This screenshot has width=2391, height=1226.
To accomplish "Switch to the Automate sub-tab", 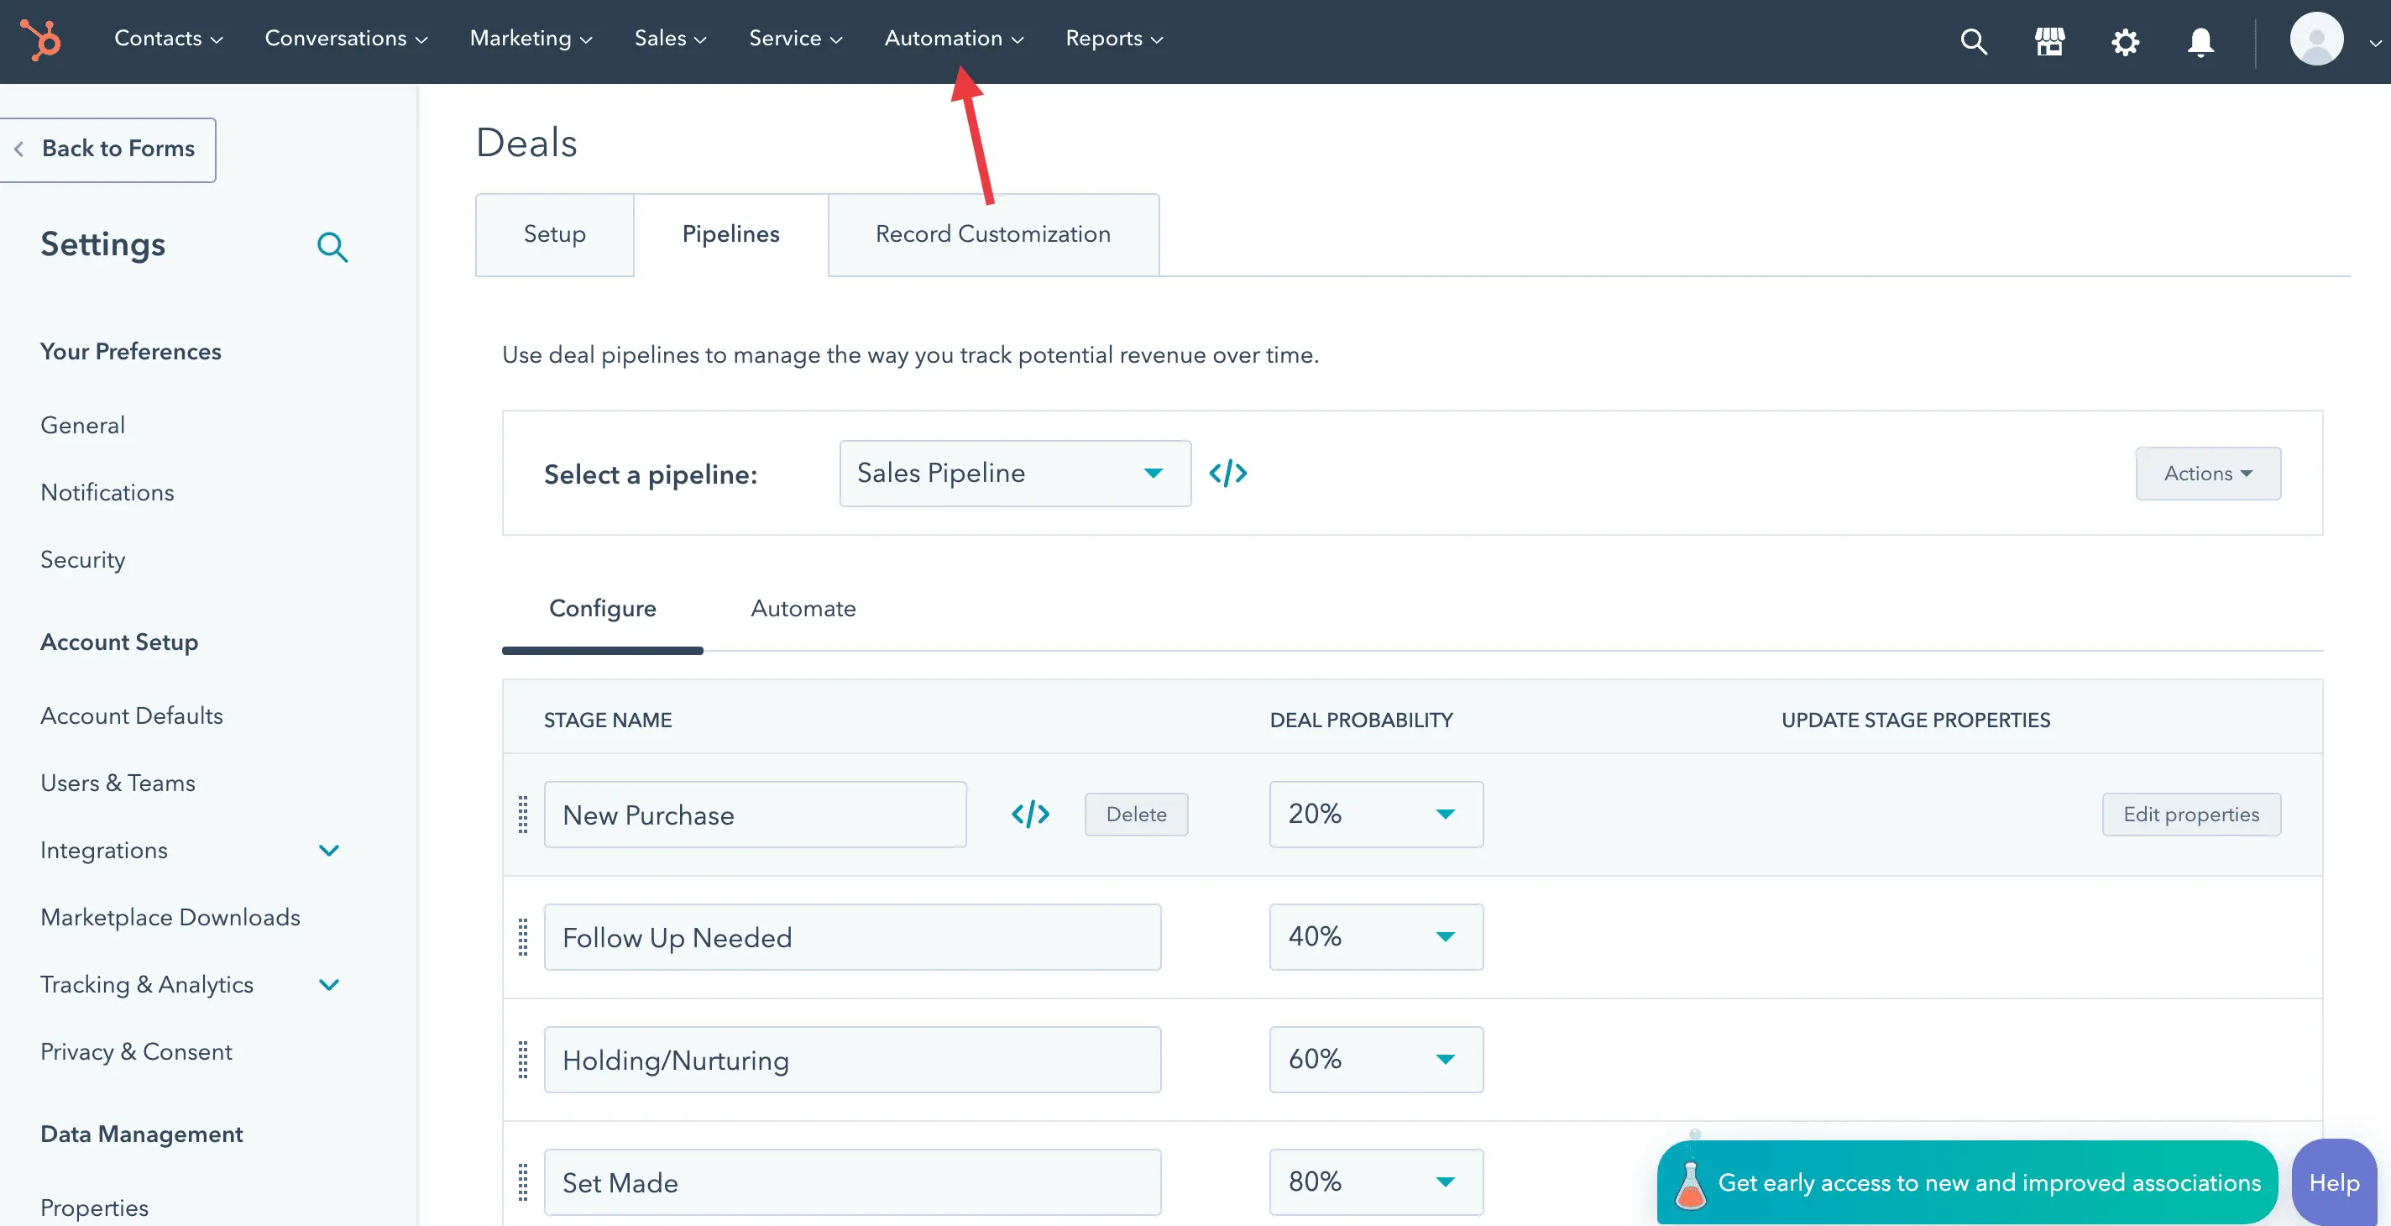I will point(803,609).
